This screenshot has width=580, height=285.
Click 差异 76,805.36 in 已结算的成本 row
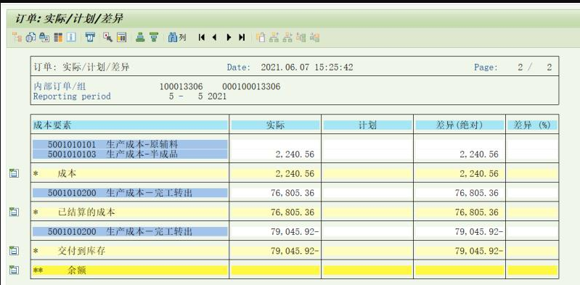click(477, 212)
